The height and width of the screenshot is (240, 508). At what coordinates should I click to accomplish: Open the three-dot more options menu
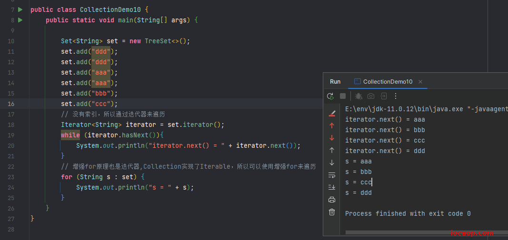[395, 96]
